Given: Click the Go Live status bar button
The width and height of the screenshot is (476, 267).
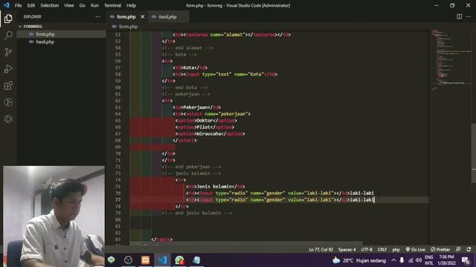Looking at the screenshot, I should [x=415, y=249].
